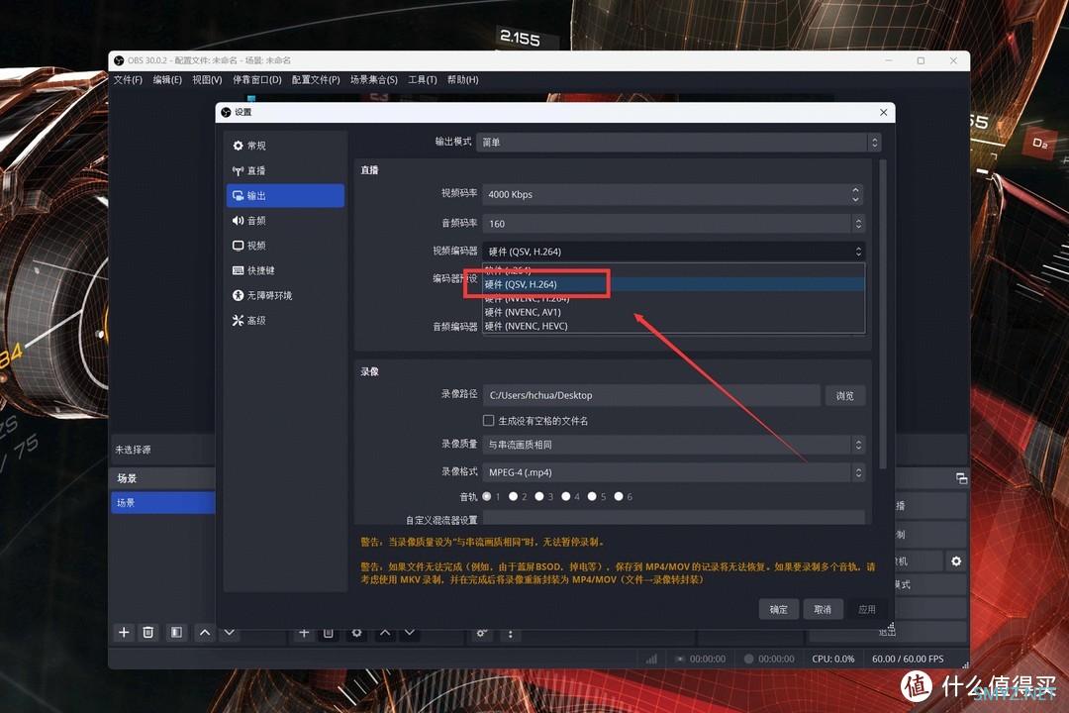The height and width of the screenshot is (713, 1069).
Task: Open the 帮助(H) menu
Action: (463, 80)
